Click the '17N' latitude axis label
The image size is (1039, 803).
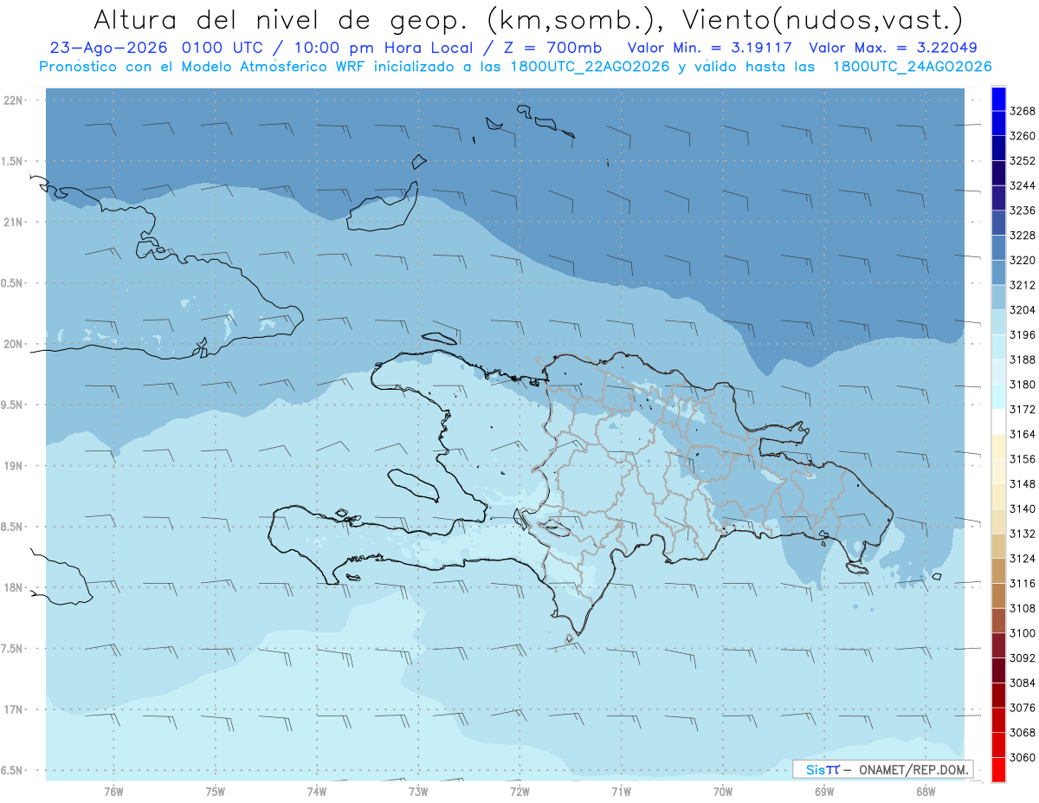[13, 709]
